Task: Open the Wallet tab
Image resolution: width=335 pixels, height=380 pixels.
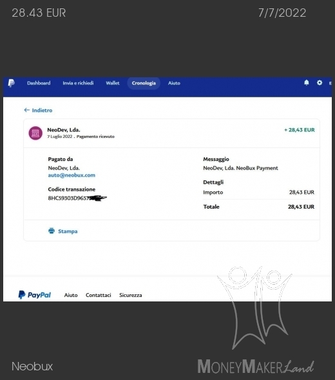Action: [x=113, y=83]
